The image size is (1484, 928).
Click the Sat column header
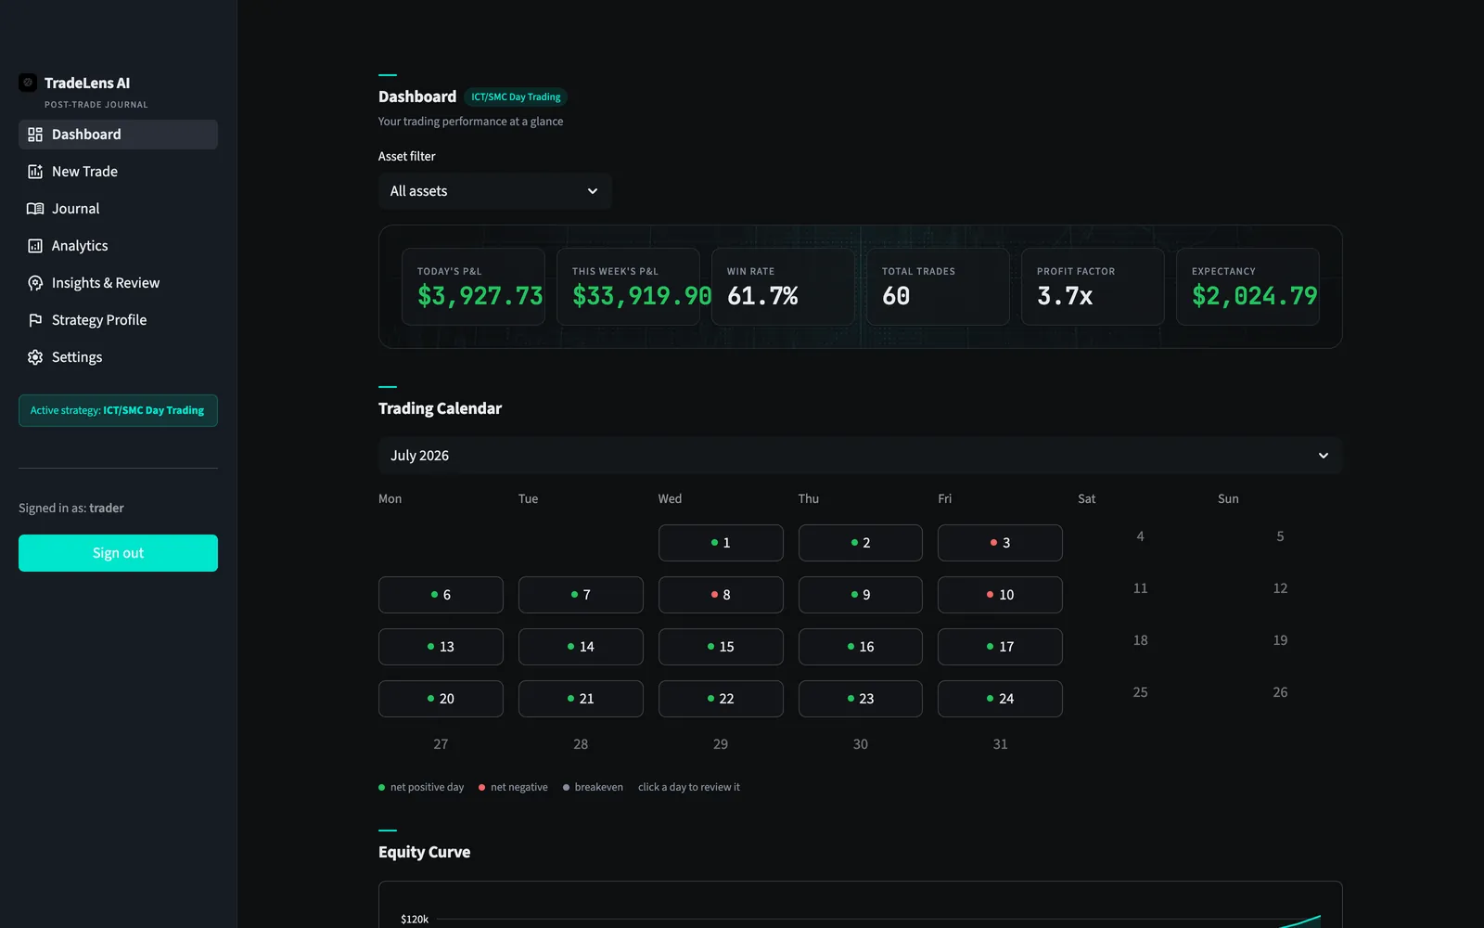pyautogui.click(x=1087, y=498)
